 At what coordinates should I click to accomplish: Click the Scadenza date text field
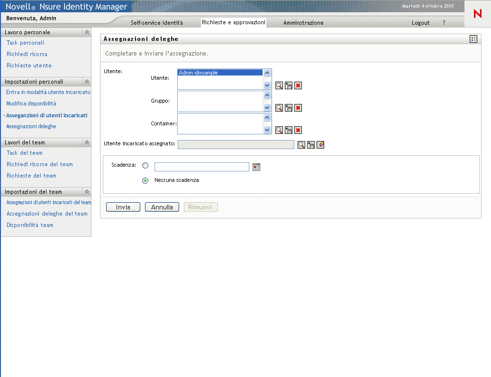click(x=201, y=167)
